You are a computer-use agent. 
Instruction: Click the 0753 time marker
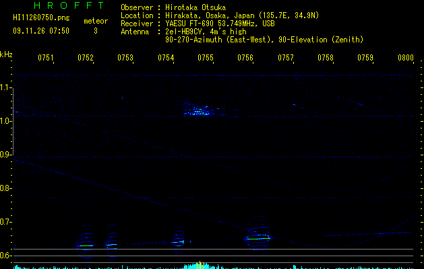(125, 57)
